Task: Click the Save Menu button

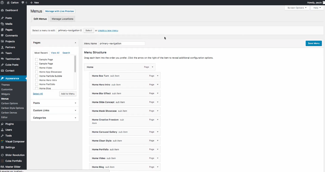Action: (x=313, y=43)
